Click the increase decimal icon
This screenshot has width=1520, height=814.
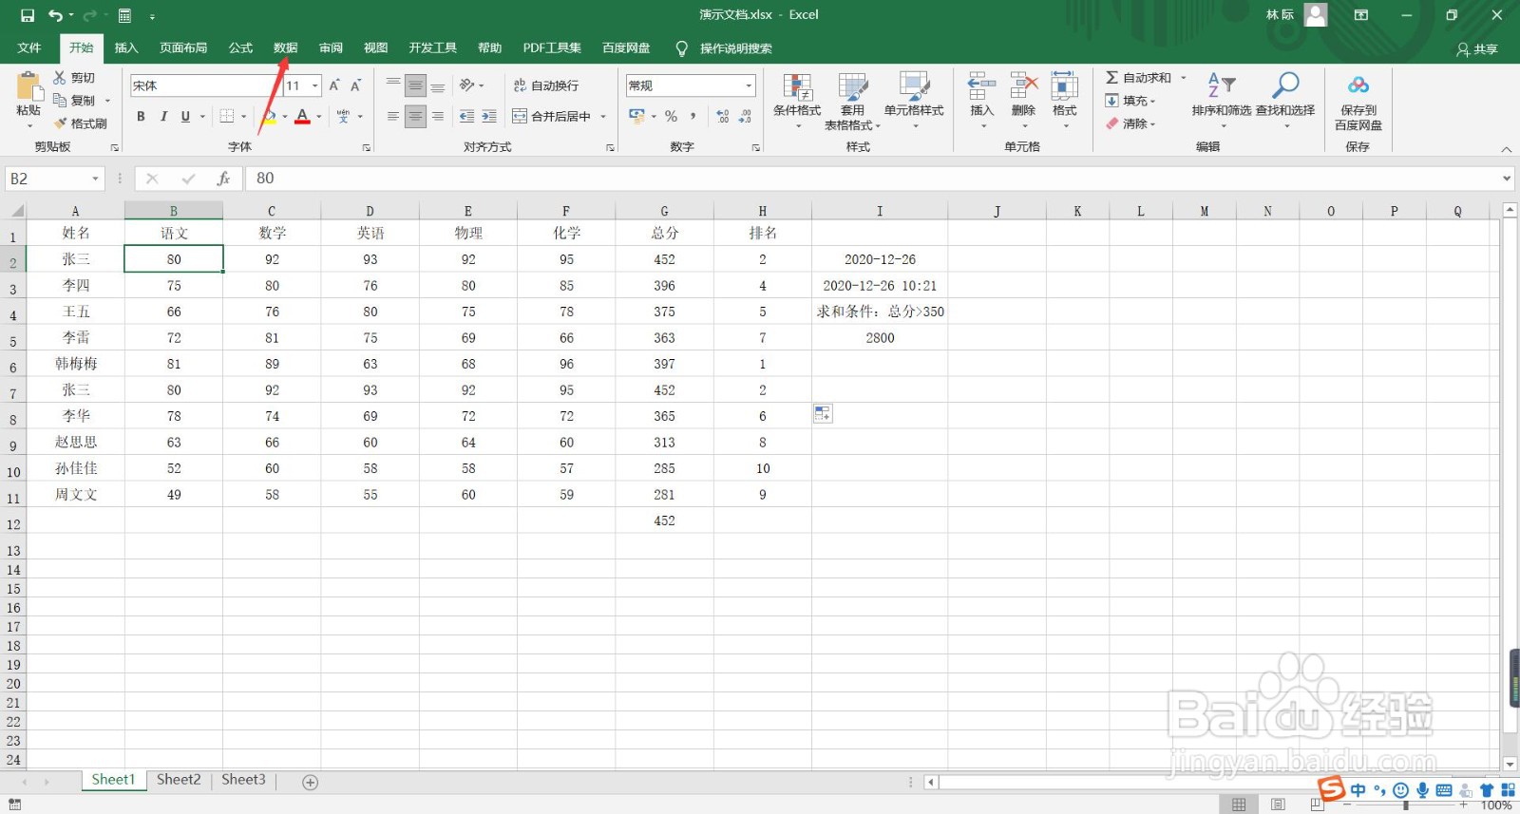coord(723,116)
